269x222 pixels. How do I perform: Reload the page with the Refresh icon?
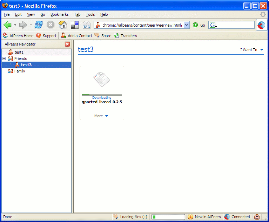click(x=39, y=25)
